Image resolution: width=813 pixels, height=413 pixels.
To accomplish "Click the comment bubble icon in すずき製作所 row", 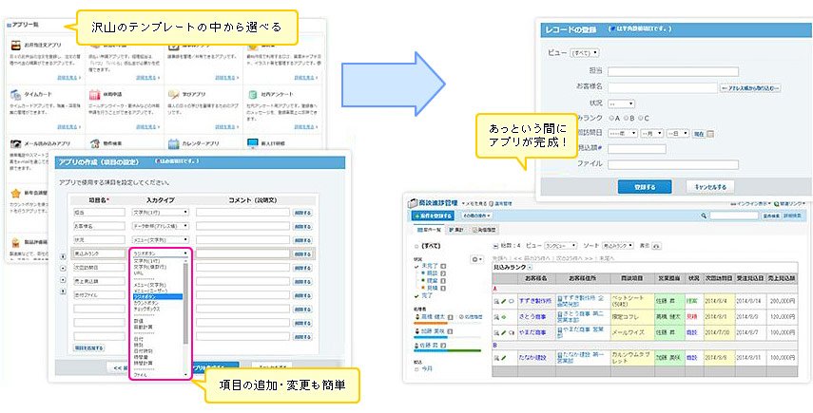I will (x=511, y=301).
